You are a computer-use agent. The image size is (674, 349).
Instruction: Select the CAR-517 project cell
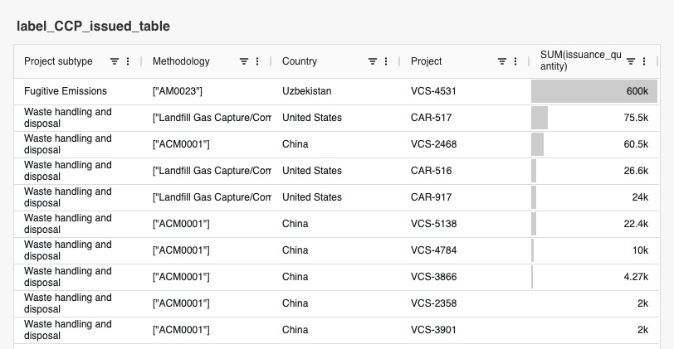pyautogui.click(x=431, y=118)
